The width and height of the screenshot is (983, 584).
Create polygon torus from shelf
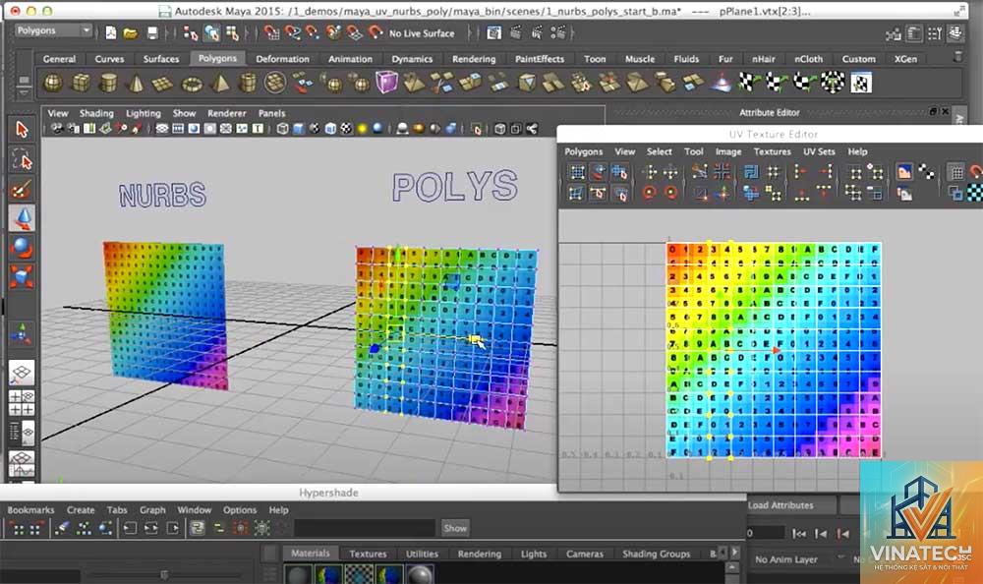click(192, 83)
